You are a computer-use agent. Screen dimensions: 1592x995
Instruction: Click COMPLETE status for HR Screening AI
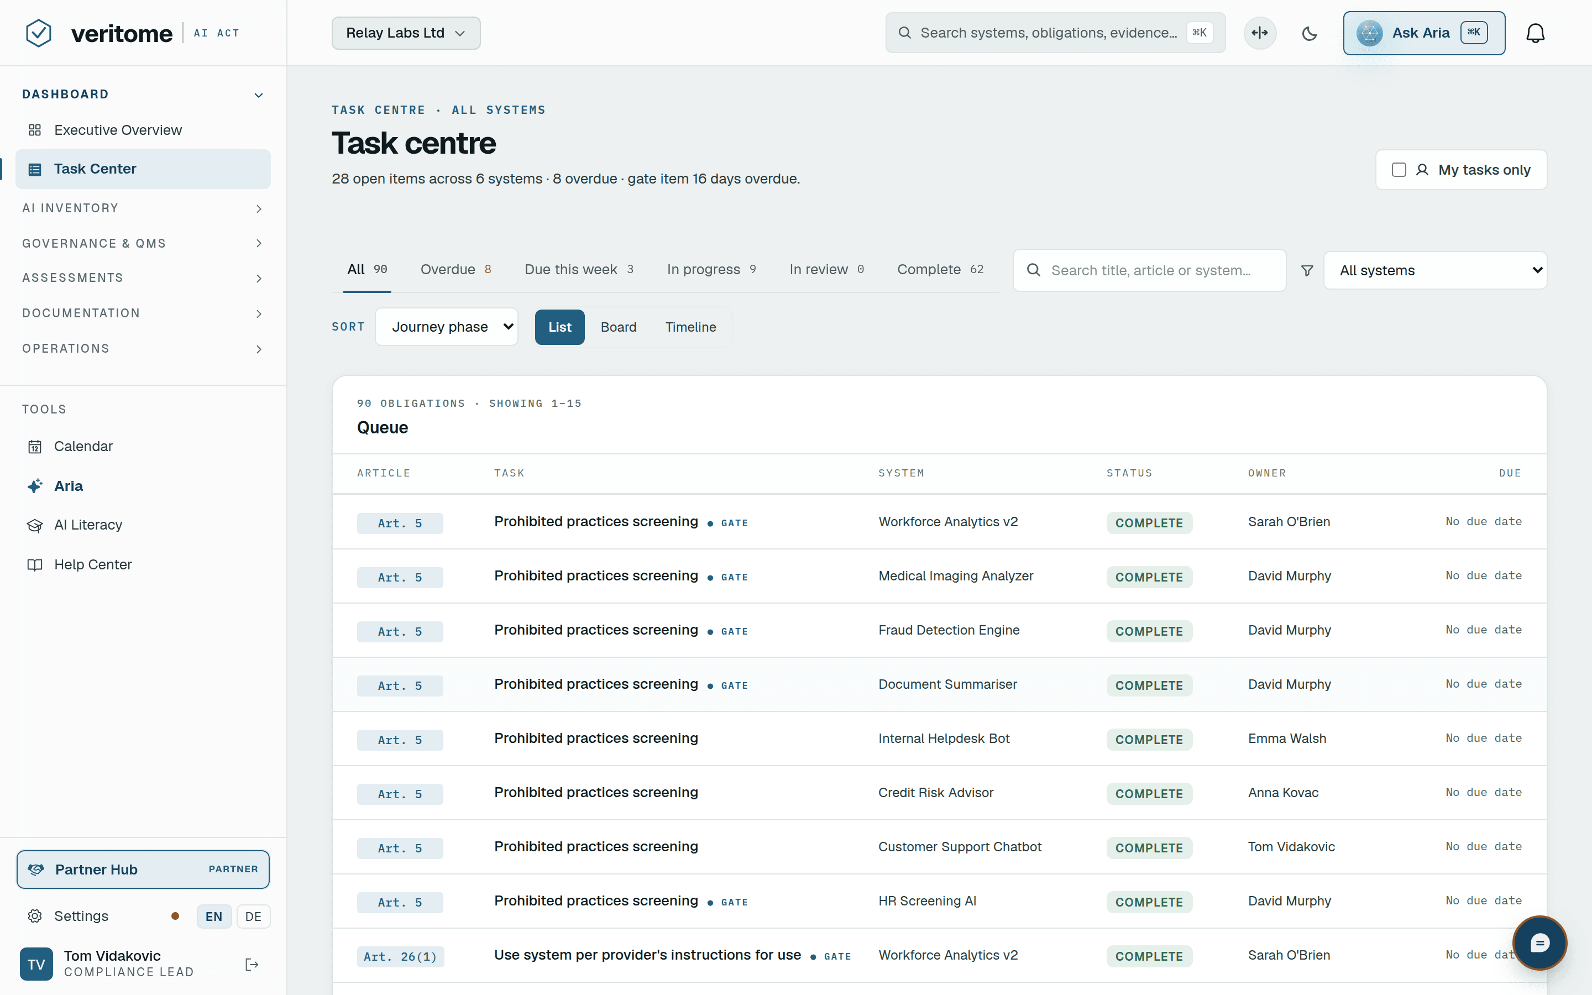[1149, 902]
